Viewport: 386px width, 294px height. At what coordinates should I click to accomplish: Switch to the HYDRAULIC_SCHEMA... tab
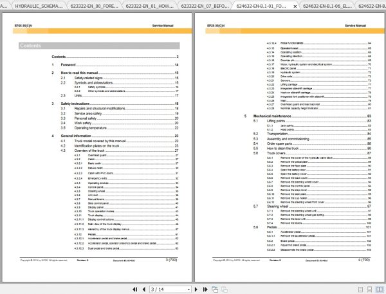click(x=39, y=6)
